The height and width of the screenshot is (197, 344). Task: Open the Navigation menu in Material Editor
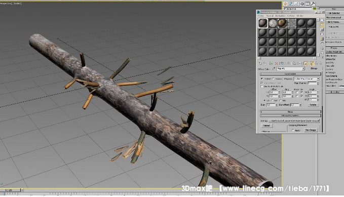pyautogui.click(x=280, y=16)
